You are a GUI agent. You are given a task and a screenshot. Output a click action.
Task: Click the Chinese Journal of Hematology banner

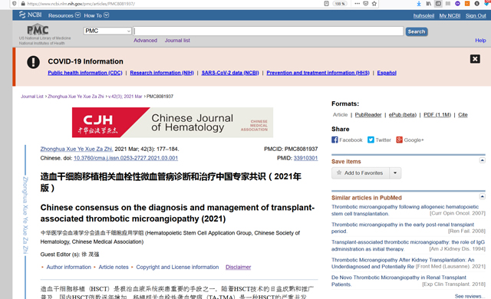(x=173, y=123)
